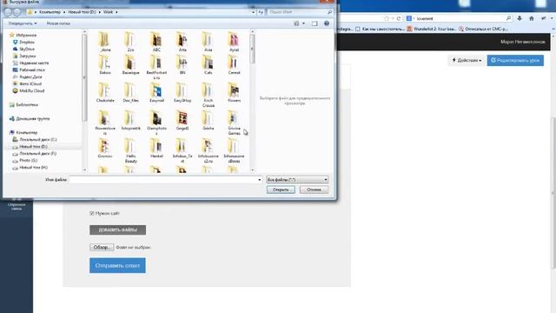Click the browser reload icon
Viewport: 556px width, 313px height.
(399, 18)
